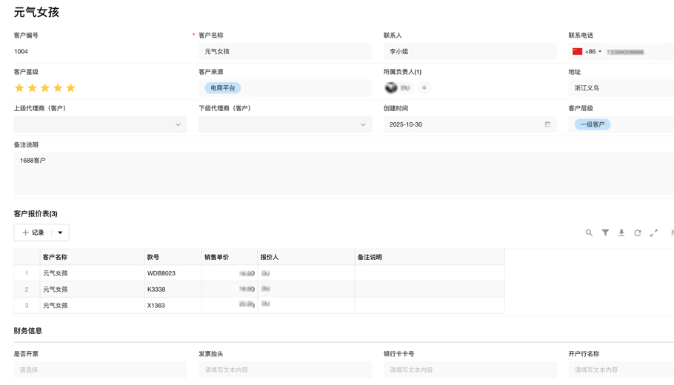Expand the 上级代理商 dropdown
Viewport: 674px width, 385px height.
[178, 124]
